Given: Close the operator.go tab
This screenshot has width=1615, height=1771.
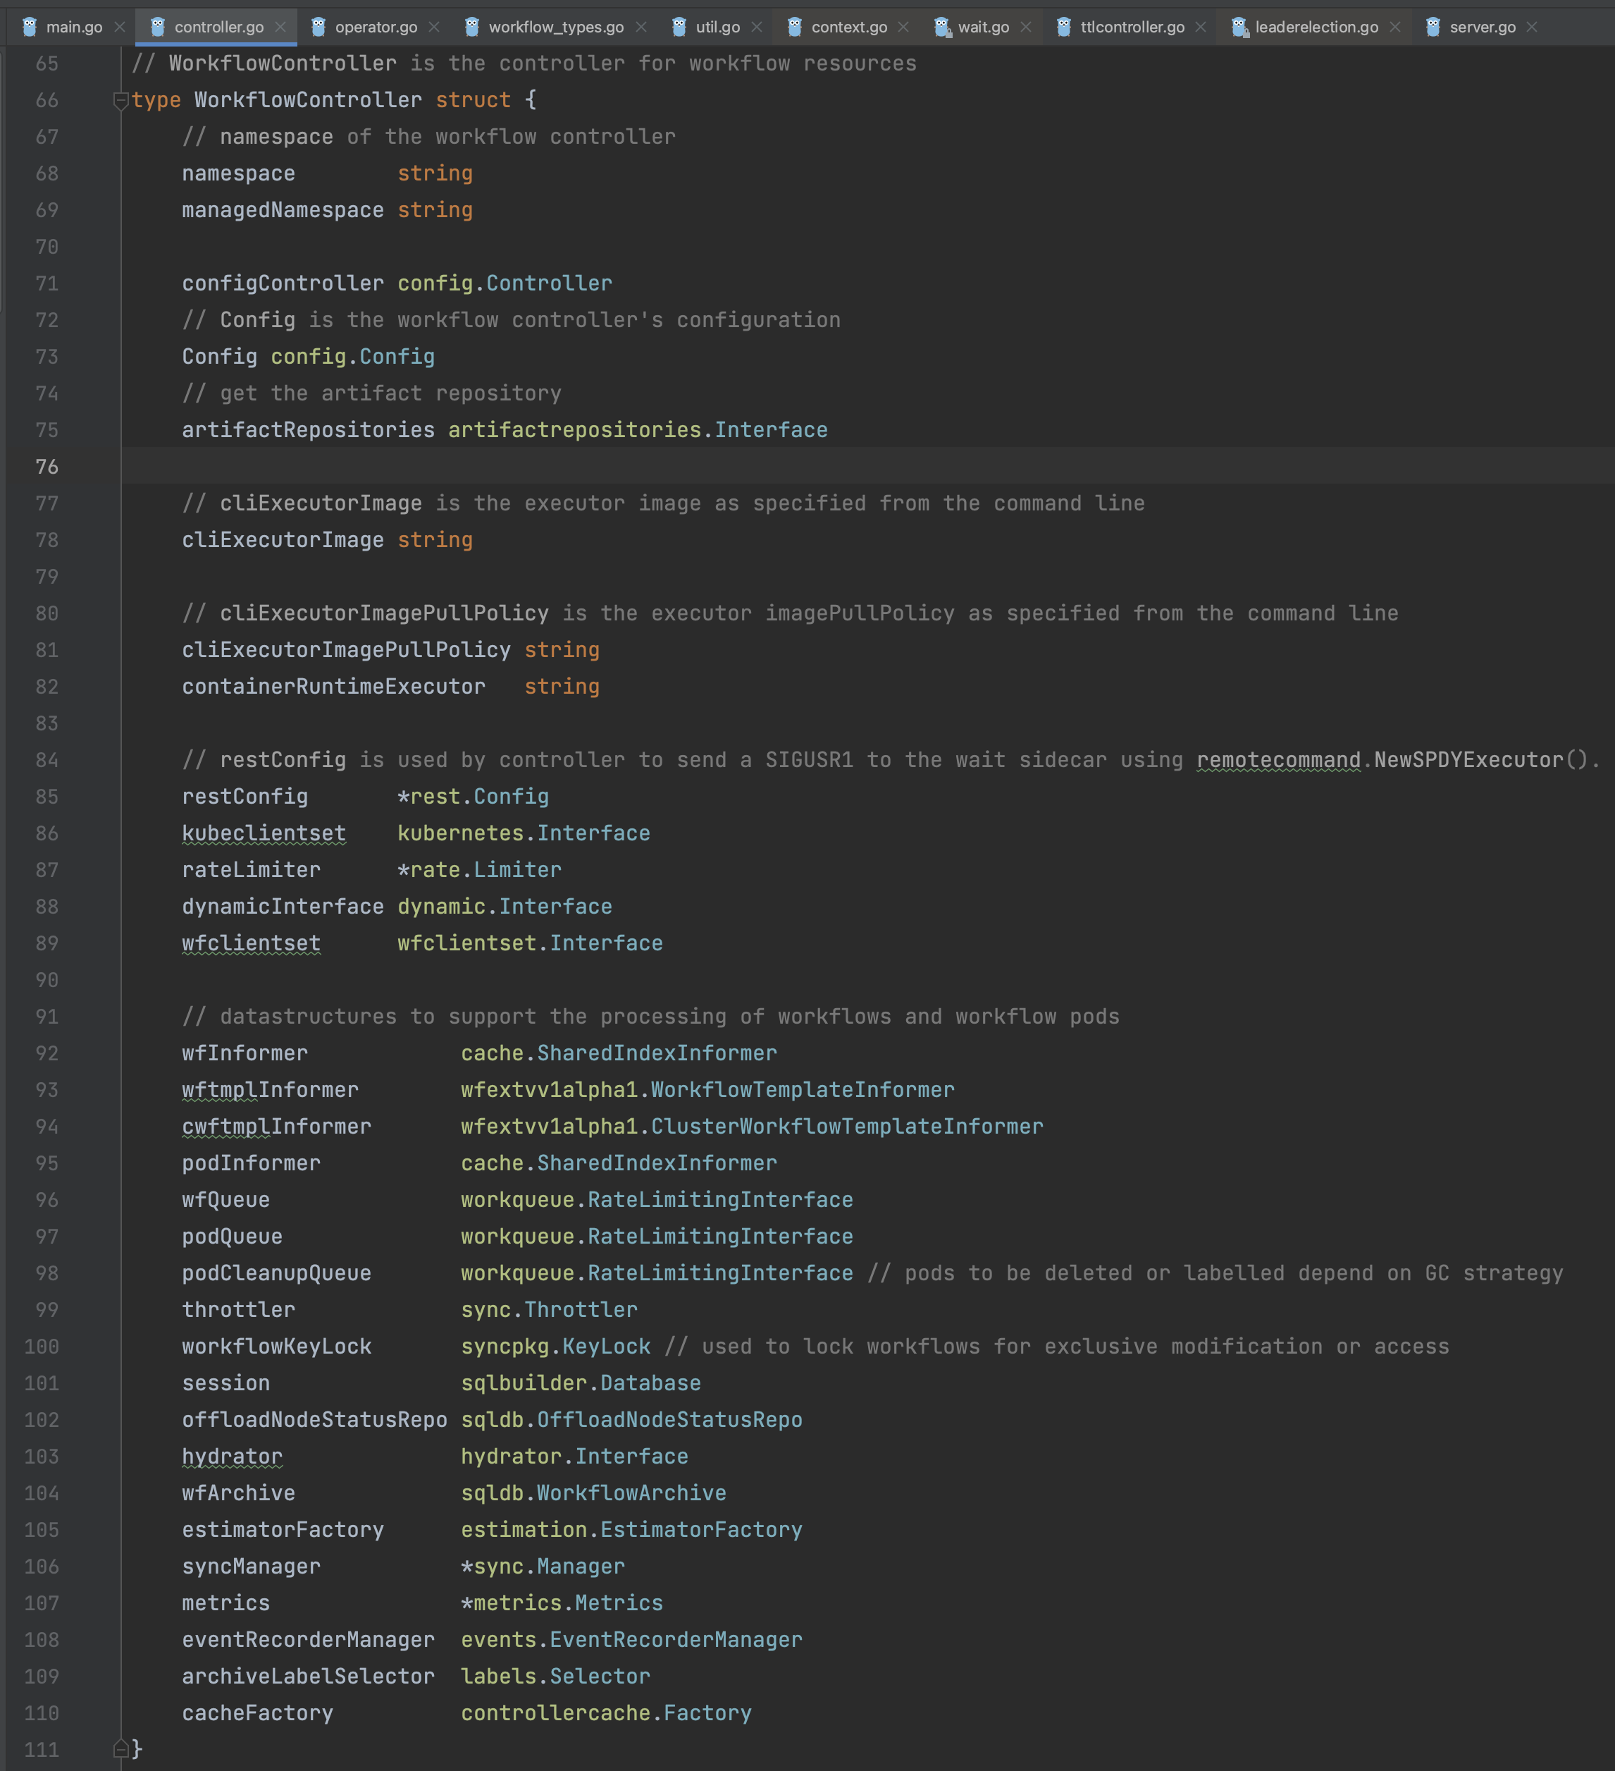Looking at the screenshot, I should [434, 27].
